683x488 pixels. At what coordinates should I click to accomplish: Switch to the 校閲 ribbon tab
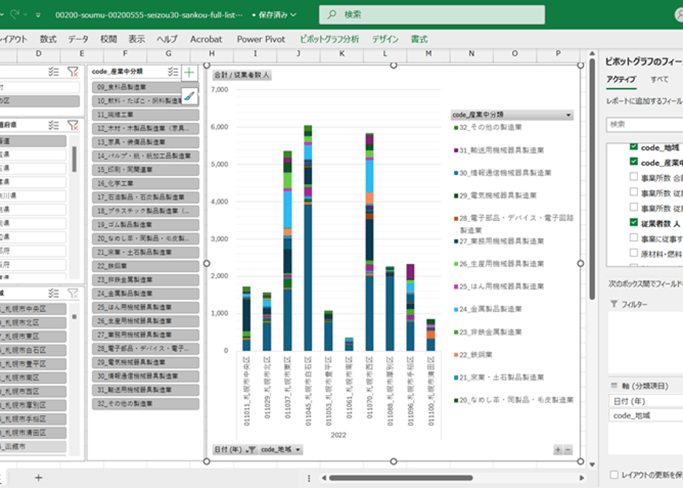pos(109,39)
